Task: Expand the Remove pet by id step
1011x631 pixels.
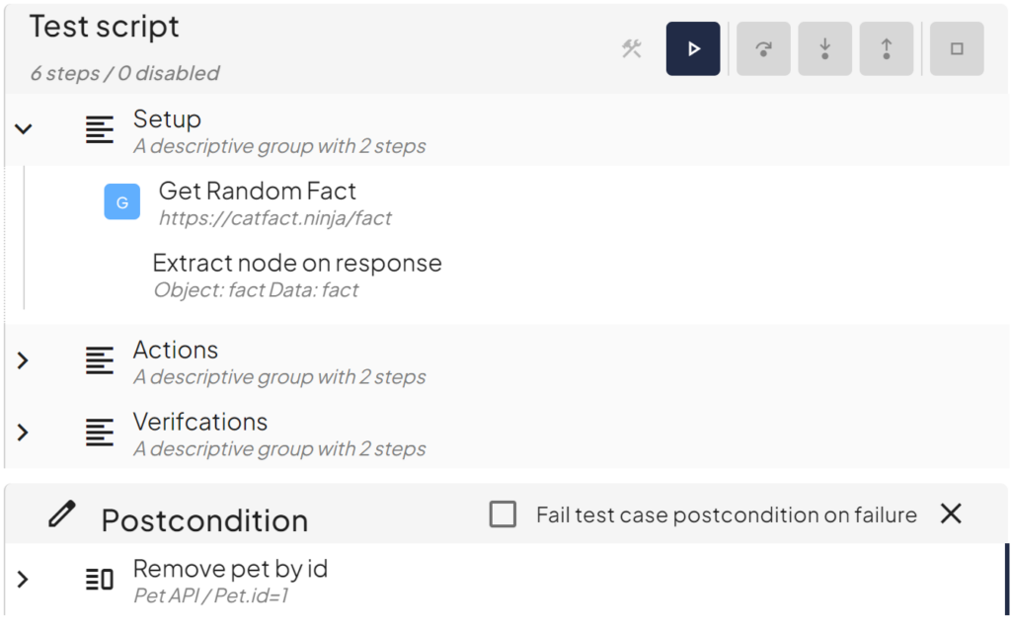Action: pos(24,580)
